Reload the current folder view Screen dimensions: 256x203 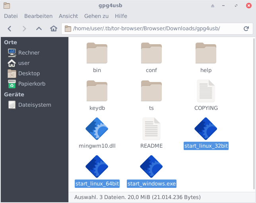[x=246, y=29]
